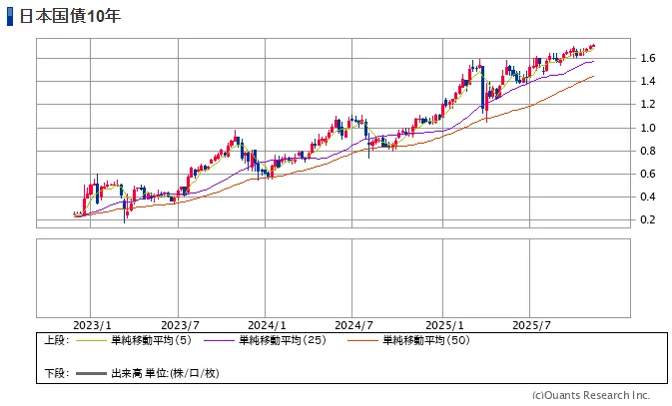
Task: Click the 上段 legend row label
Action: tap(56, 340)
